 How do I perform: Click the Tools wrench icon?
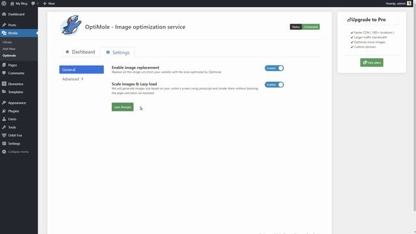(x=4, y=127)
